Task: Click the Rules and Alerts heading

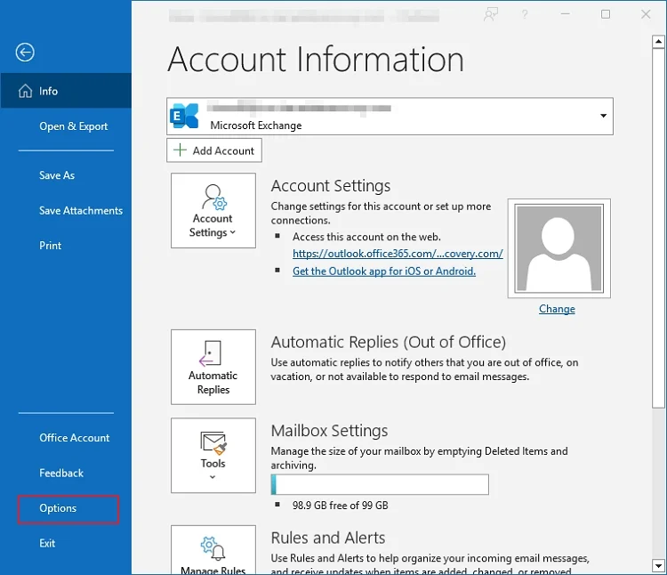Action: [x=328, y=538]
